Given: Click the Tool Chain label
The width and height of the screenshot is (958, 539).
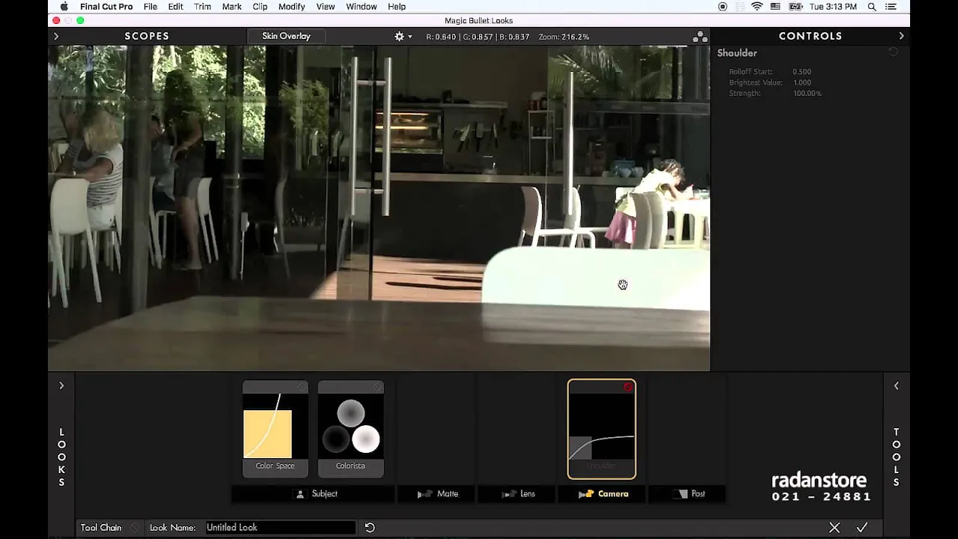Looking at the screenshot, I should (x=101, y=528).
